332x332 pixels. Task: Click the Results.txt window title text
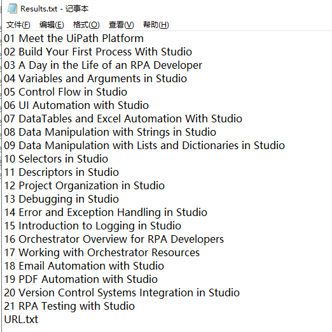click(54, 9)
